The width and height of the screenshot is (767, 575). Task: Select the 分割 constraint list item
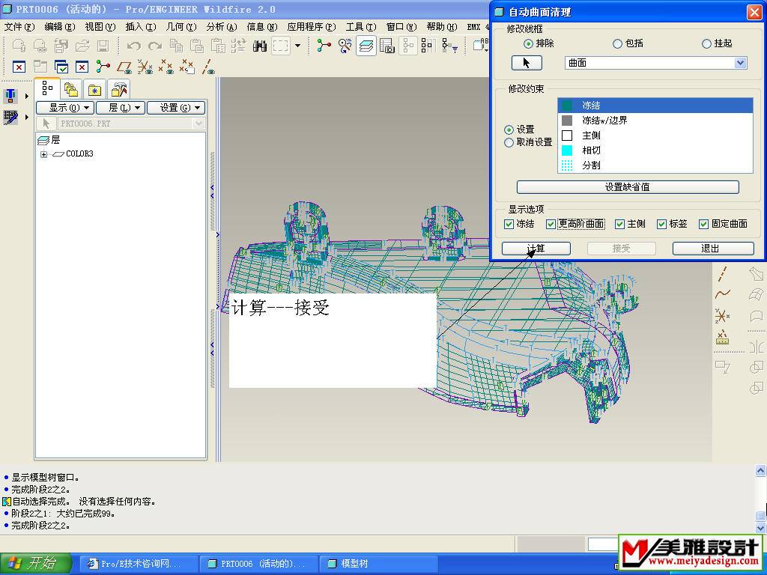pyautogui.click(x=655, y=165)
